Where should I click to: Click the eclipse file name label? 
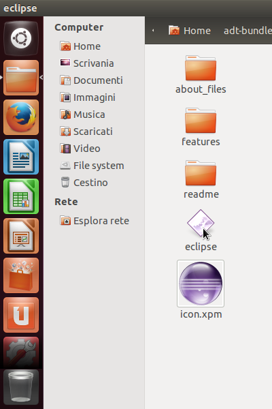pos(201,247)
